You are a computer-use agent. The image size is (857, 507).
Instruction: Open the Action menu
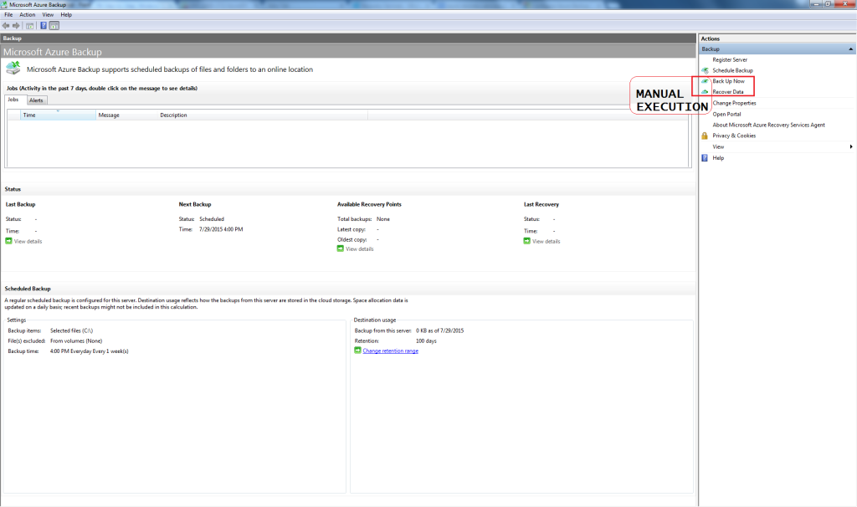click(x=28, y=14)
